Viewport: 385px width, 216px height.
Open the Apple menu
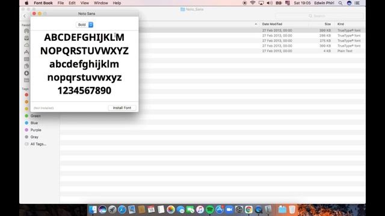click(26, 3)
